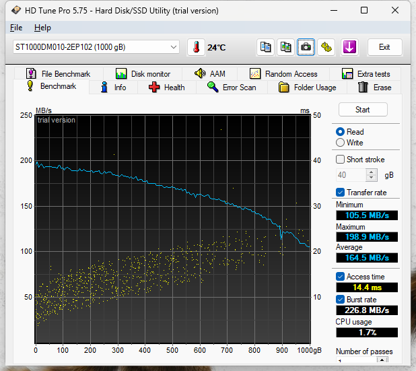Screen dimensions: 416x371
Task: Close the HD Tune Pro window
Action: (x=394, y=10)
